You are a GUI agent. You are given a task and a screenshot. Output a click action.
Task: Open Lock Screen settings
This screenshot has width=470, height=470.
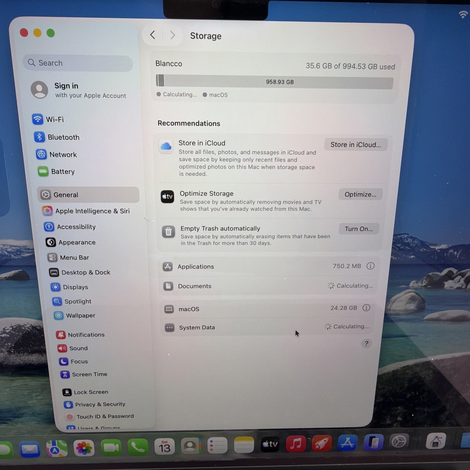[85, 392]
